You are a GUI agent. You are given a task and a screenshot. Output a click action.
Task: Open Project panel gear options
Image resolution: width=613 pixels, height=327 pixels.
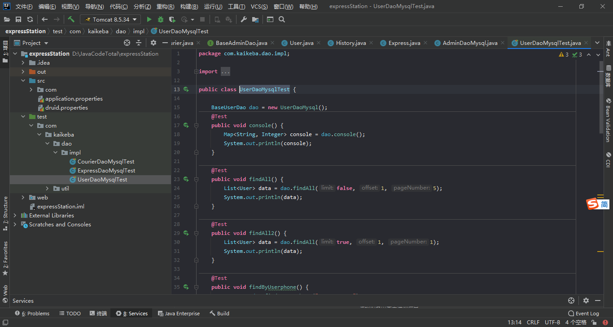(153, 43)
